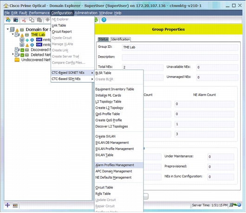Click the crosshair target icon in toolbar
Image resolution: width=246 pixels, height=213 pixels.
pyautogui.click(x=47, y=20)
